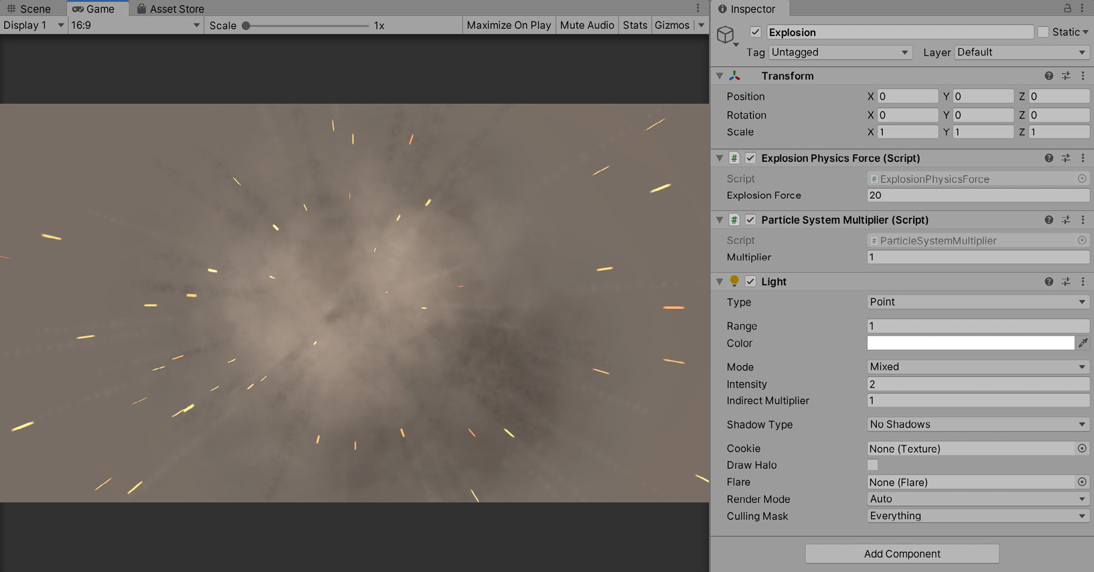
Task: Open Light component context menu
Action: click(x=1083, y=282)
